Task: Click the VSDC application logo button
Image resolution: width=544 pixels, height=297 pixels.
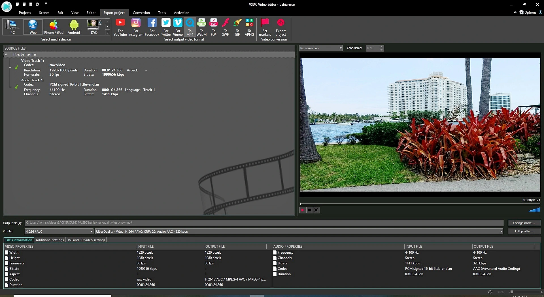Action: (x=7, y=6)
